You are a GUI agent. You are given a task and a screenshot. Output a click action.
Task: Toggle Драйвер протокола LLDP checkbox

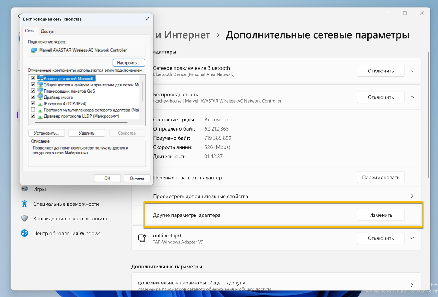[x=33, y=116]
